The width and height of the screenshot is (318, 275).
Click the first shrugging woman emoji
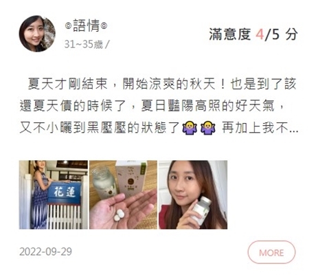(x=190, y=128)
